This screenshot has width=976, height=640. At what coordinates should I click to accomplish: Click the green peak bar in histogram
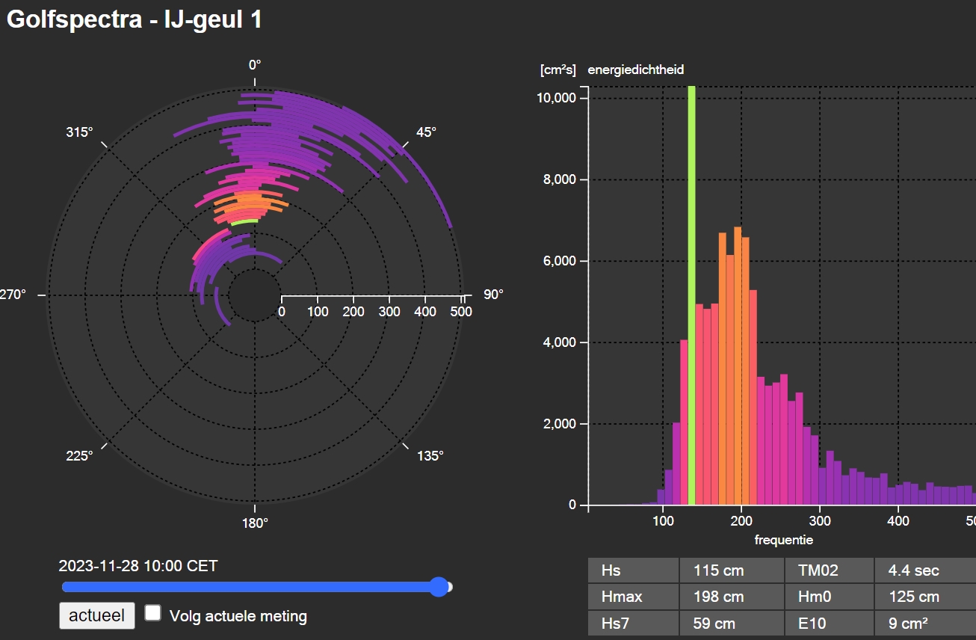692,295
